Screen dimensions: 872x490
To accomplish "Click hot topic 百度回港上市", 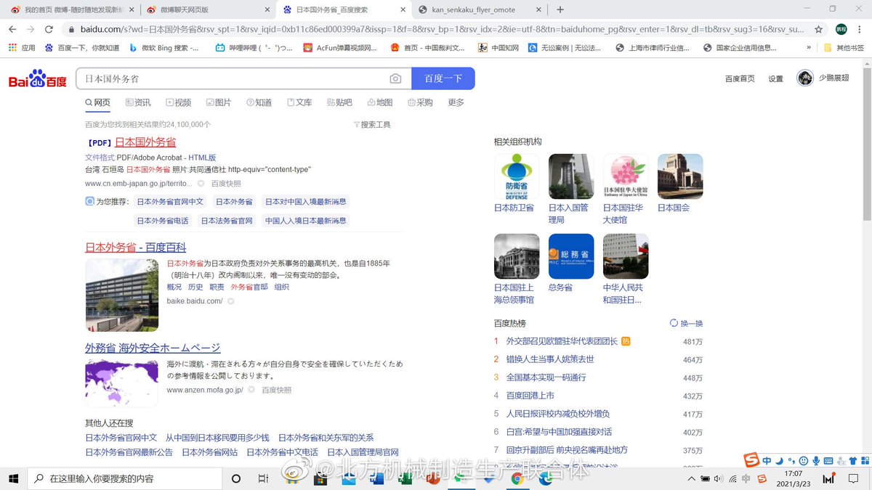I will pyautogui.click(x=530, y=396).
